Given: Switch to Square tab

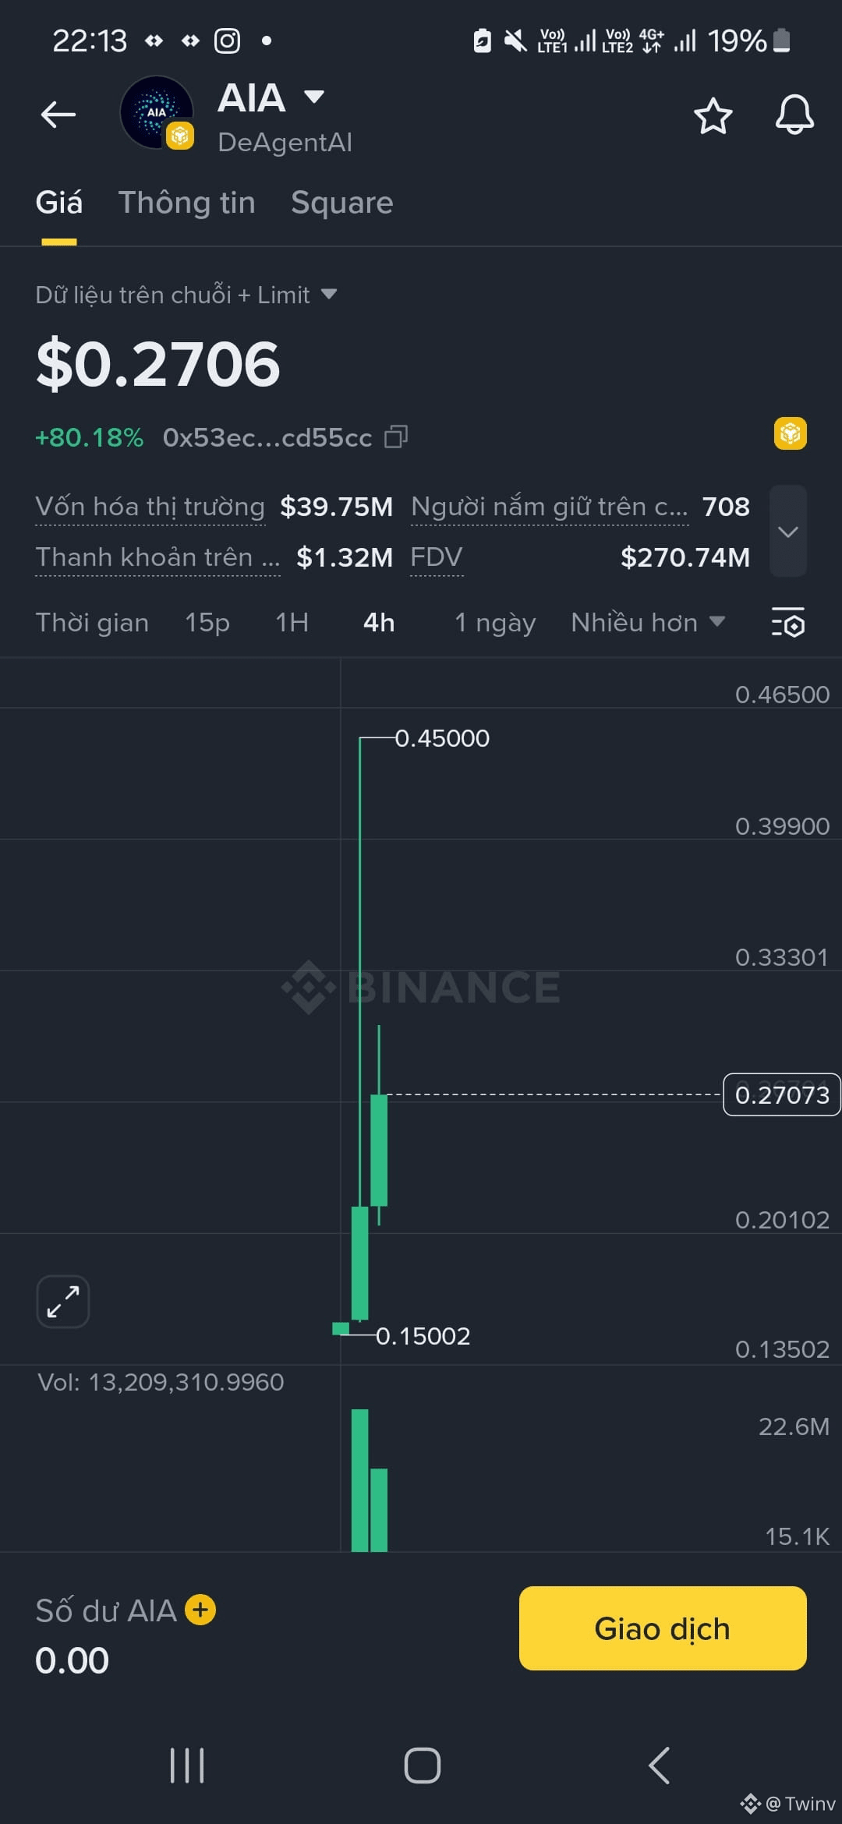Looking at the screenshot, I should (342, 203).
